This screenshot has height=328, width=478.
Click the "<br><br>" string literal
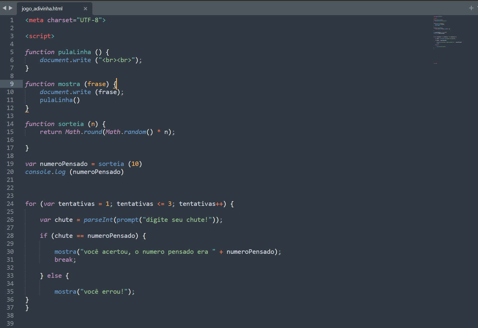(117, 60)
